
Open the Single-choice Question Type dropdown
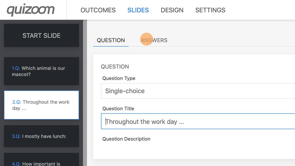point(198,91)
